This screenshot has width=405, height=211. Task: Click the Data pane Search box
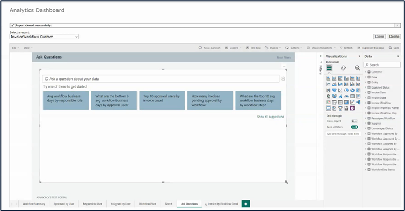(382, 65)
